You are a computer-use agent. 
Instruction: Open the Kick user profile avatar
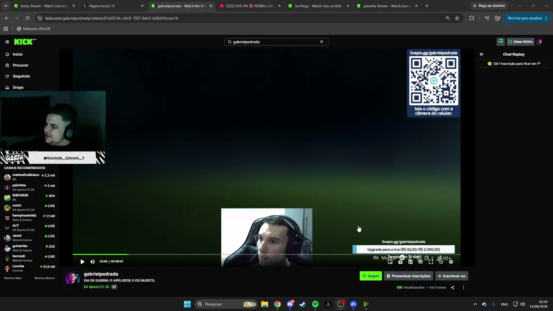pyautogui.click(x=540, y=42)
